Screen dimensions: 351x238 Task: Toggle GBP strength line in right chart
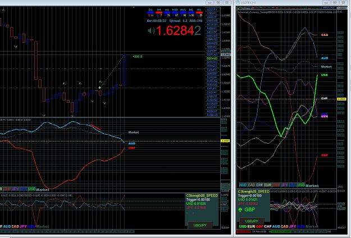(x=276, y=185)
